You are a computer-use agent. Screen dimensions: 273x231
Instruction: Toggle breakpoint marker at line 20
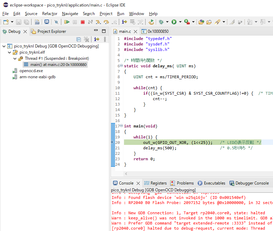pos(113,142)
